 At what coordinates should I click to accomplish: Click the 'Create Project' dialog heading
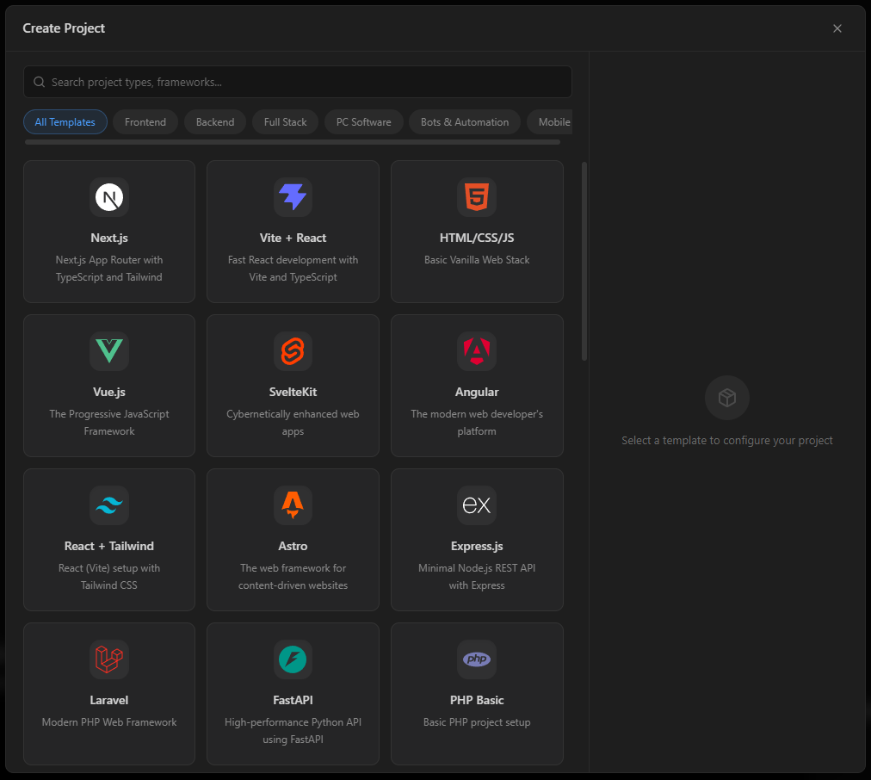(64, 28)
